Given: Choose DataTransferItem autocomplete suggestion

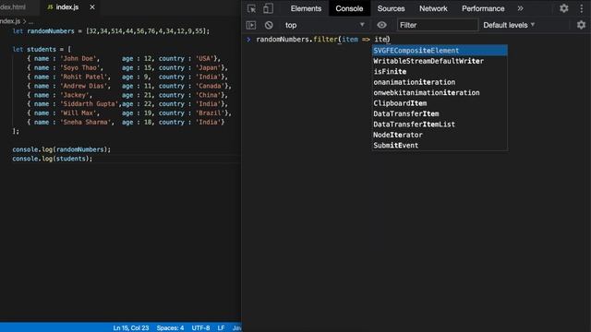Looking at the screenshot, I should (440, 113).
